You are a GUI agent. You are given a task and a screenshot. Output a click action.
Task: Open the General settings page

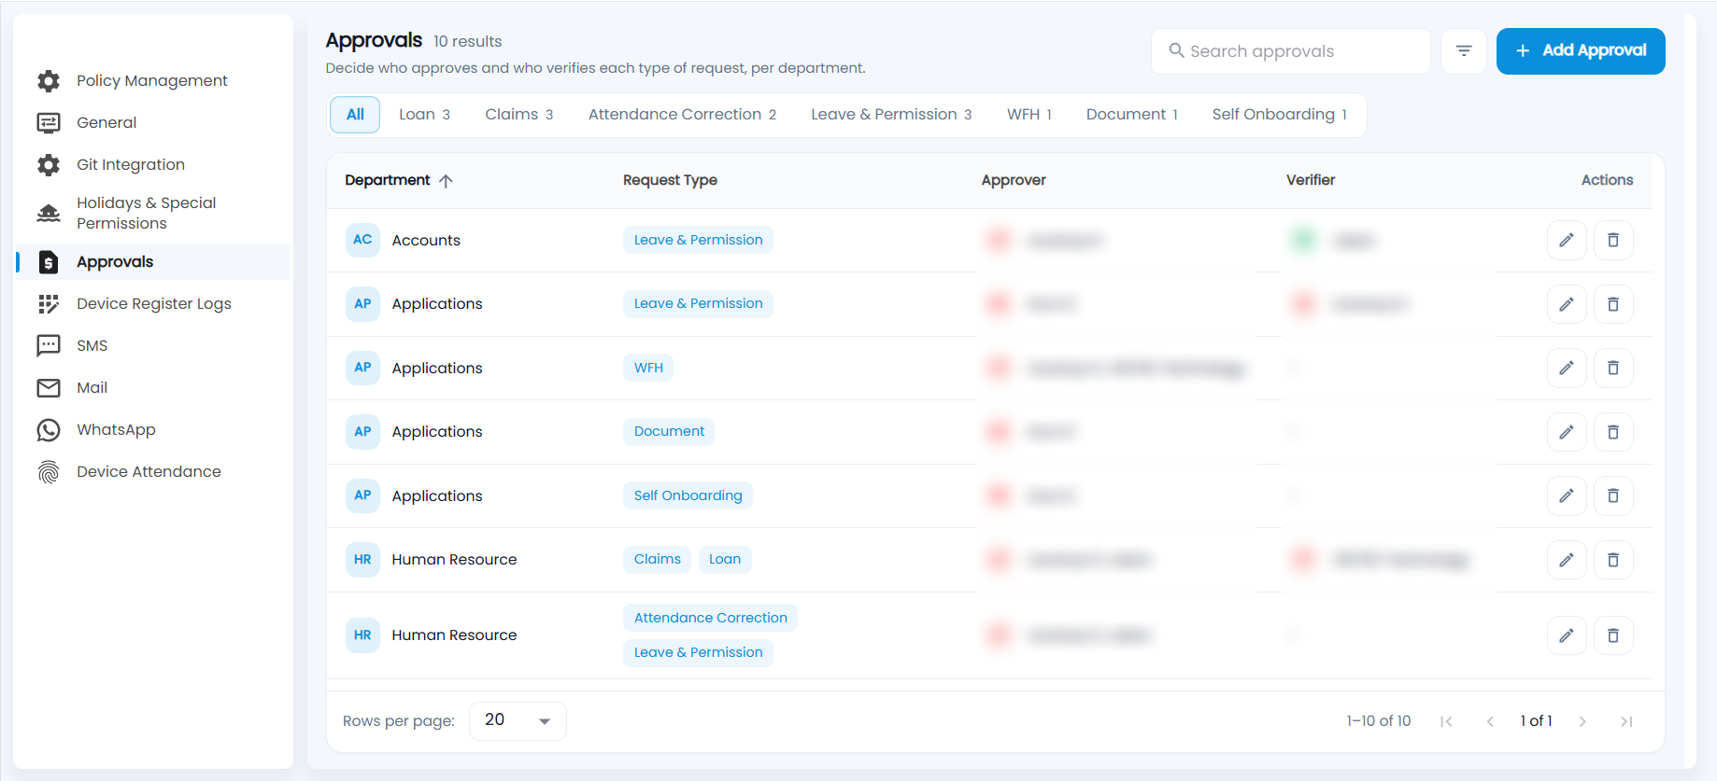(106, 122)
